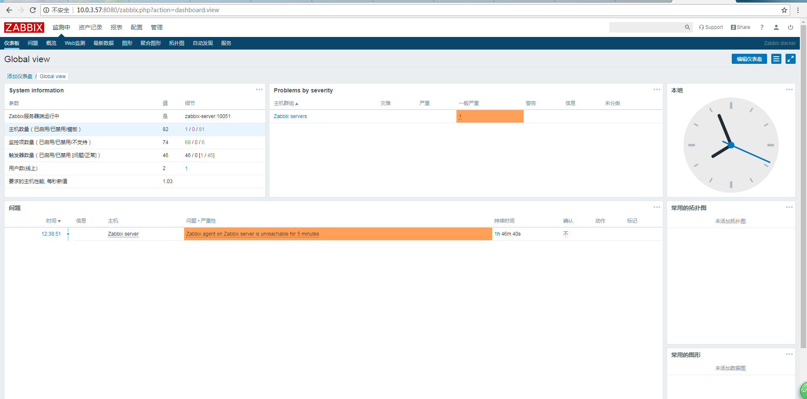Image resolution: width=807 pixels, height=399 pixels.
Task: Select 图形 submenu tab
Action: [x=127, y=43]
